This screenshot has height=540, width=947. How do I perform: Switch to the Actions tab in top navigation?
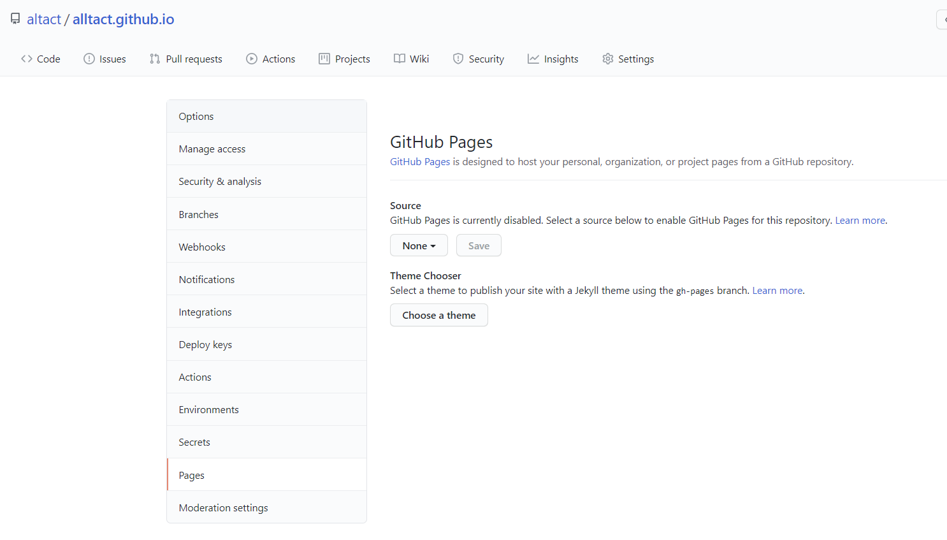pyautogui.click(x=271, y=59)
